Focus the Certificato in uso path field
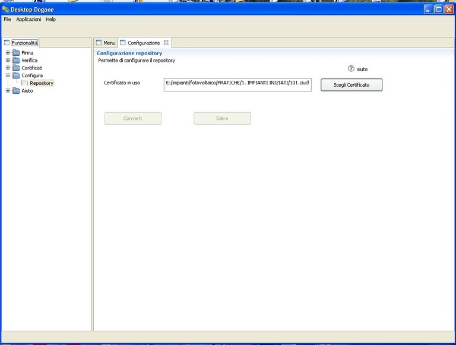456x345 pixels. pyautogui.click(x=237, y=85)
